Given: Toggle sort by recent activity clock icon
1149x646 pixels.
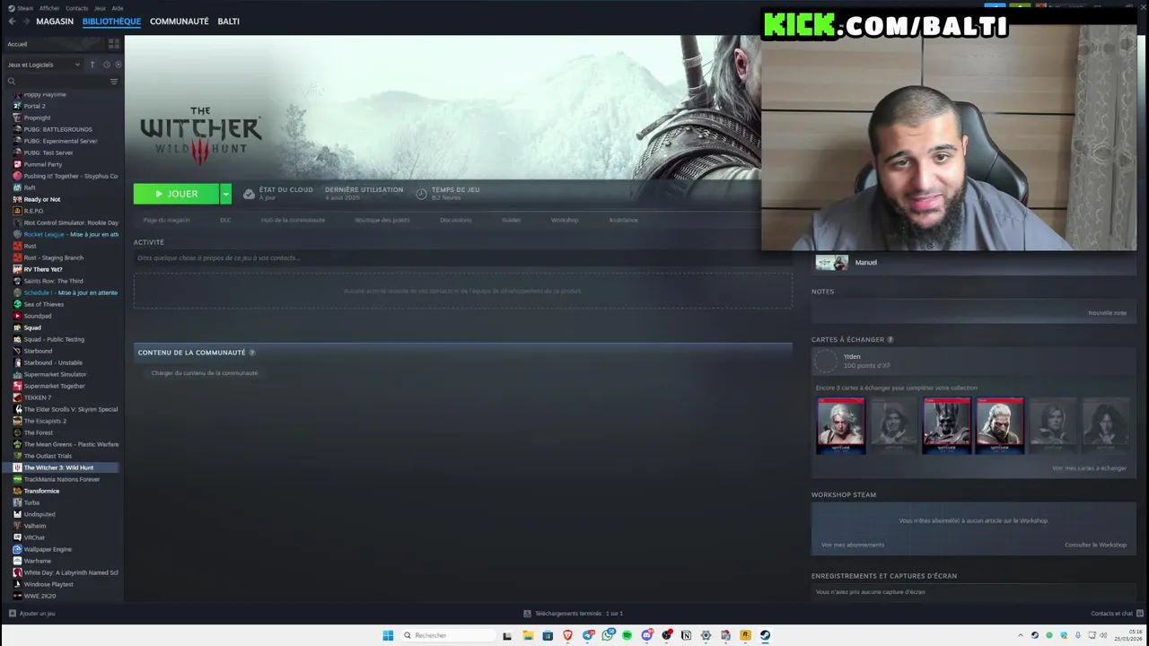Looking at the screenshot, I should [106, 65].
